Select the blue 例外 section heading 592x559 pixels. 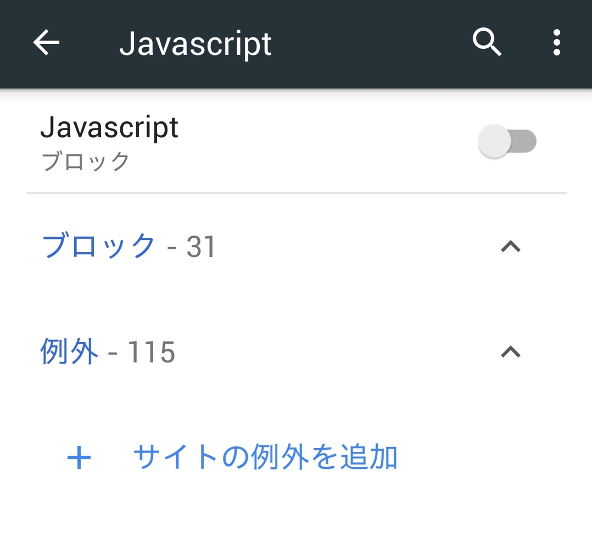(x=69, y=352)
